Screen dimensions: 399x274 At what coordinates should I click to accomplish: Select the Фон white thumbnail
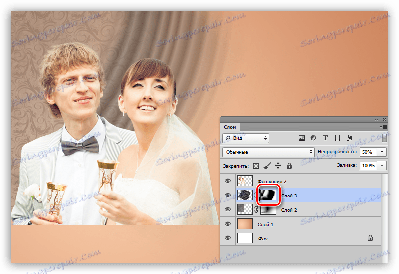click(245, 238)
